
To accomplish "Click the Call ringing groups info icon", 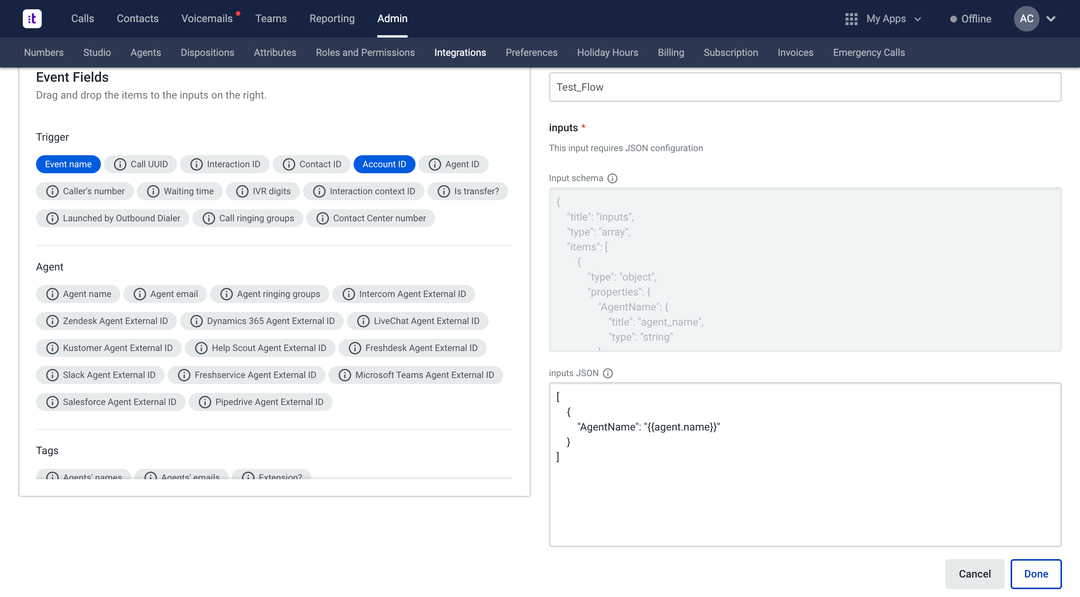I will pyautogui.click(x=209, y=218).
